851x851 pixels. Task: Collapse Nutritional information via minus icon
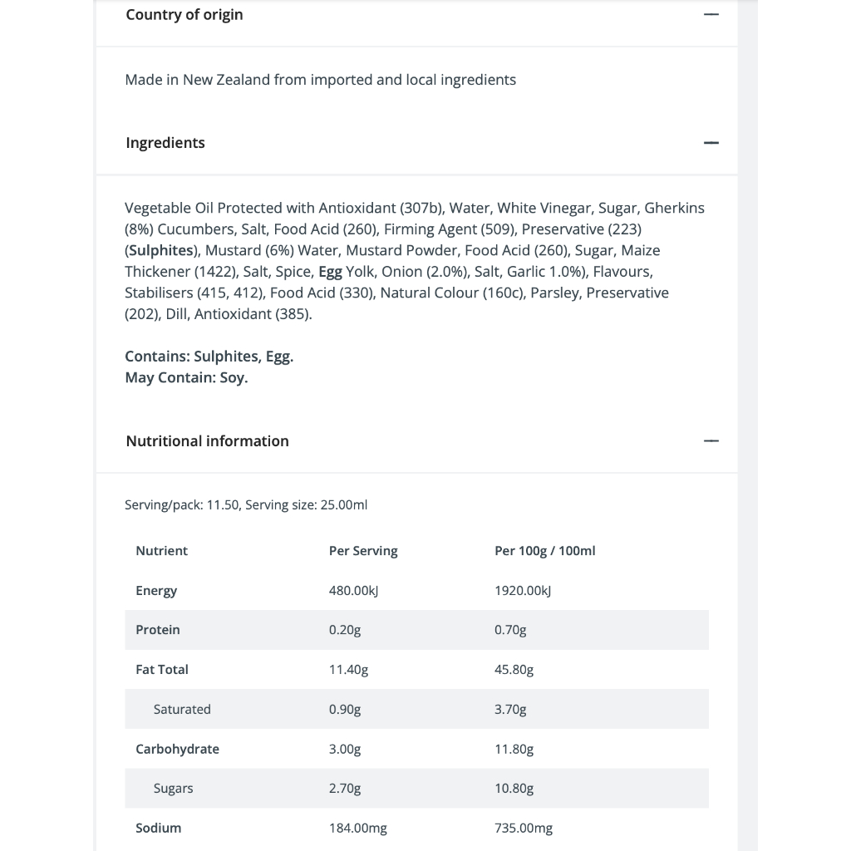coord(711,441)
